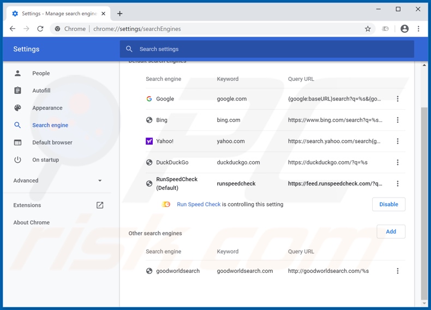
Task: Open Extensions via external link icon
Action: (100, 205)
